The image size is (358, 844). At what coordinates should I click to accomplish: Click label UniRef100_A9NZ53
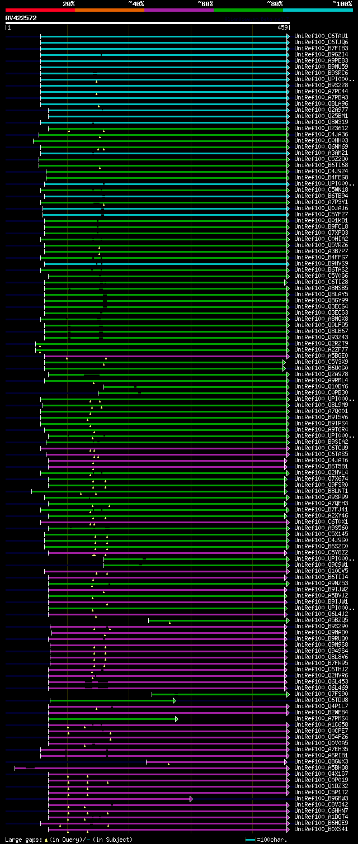(321, 583)
